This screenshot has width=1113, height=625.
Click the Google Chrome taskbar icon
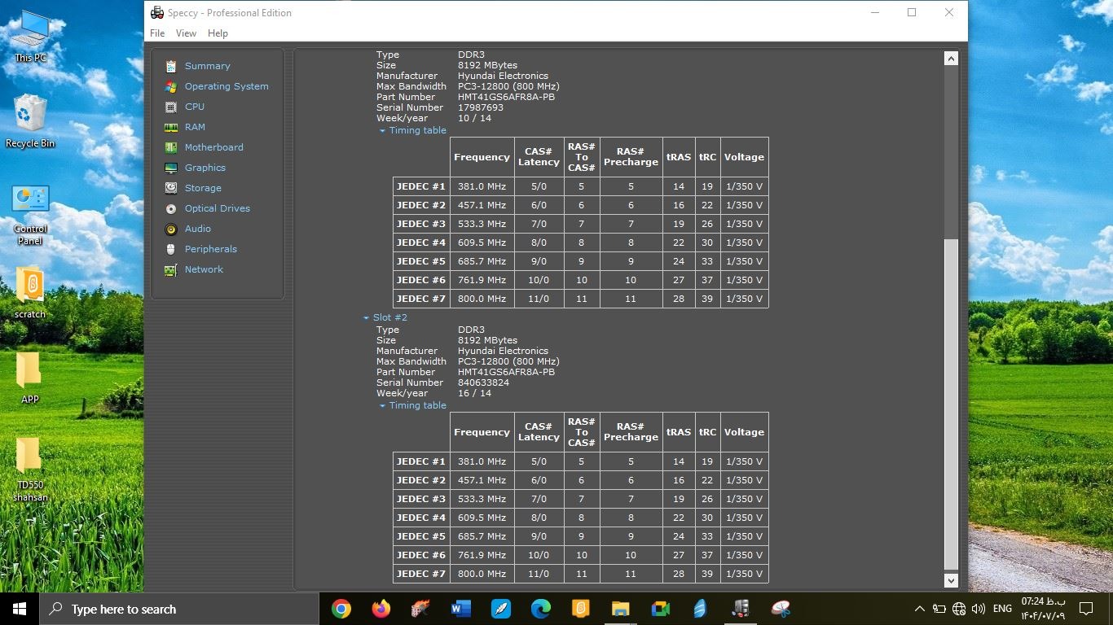[x=341, y=609]
